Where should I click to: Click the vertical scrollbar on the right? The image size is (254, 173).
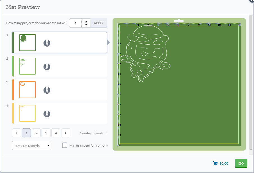tap(251, 82)
